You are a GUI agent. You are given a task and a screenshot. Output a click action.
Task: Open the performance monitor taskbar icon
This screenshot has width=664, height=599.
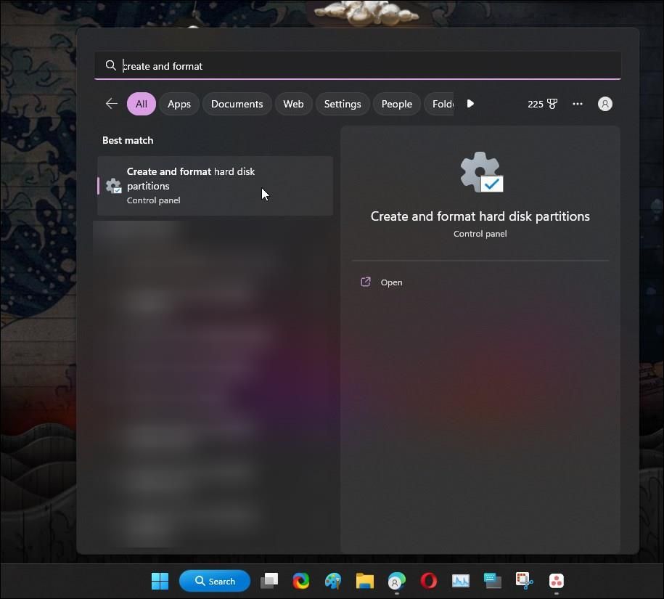pyautogui.click(x=460, y=581)
